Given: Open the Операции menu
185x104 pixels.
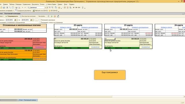Looking at the screenshot, I should pos(18,4).
